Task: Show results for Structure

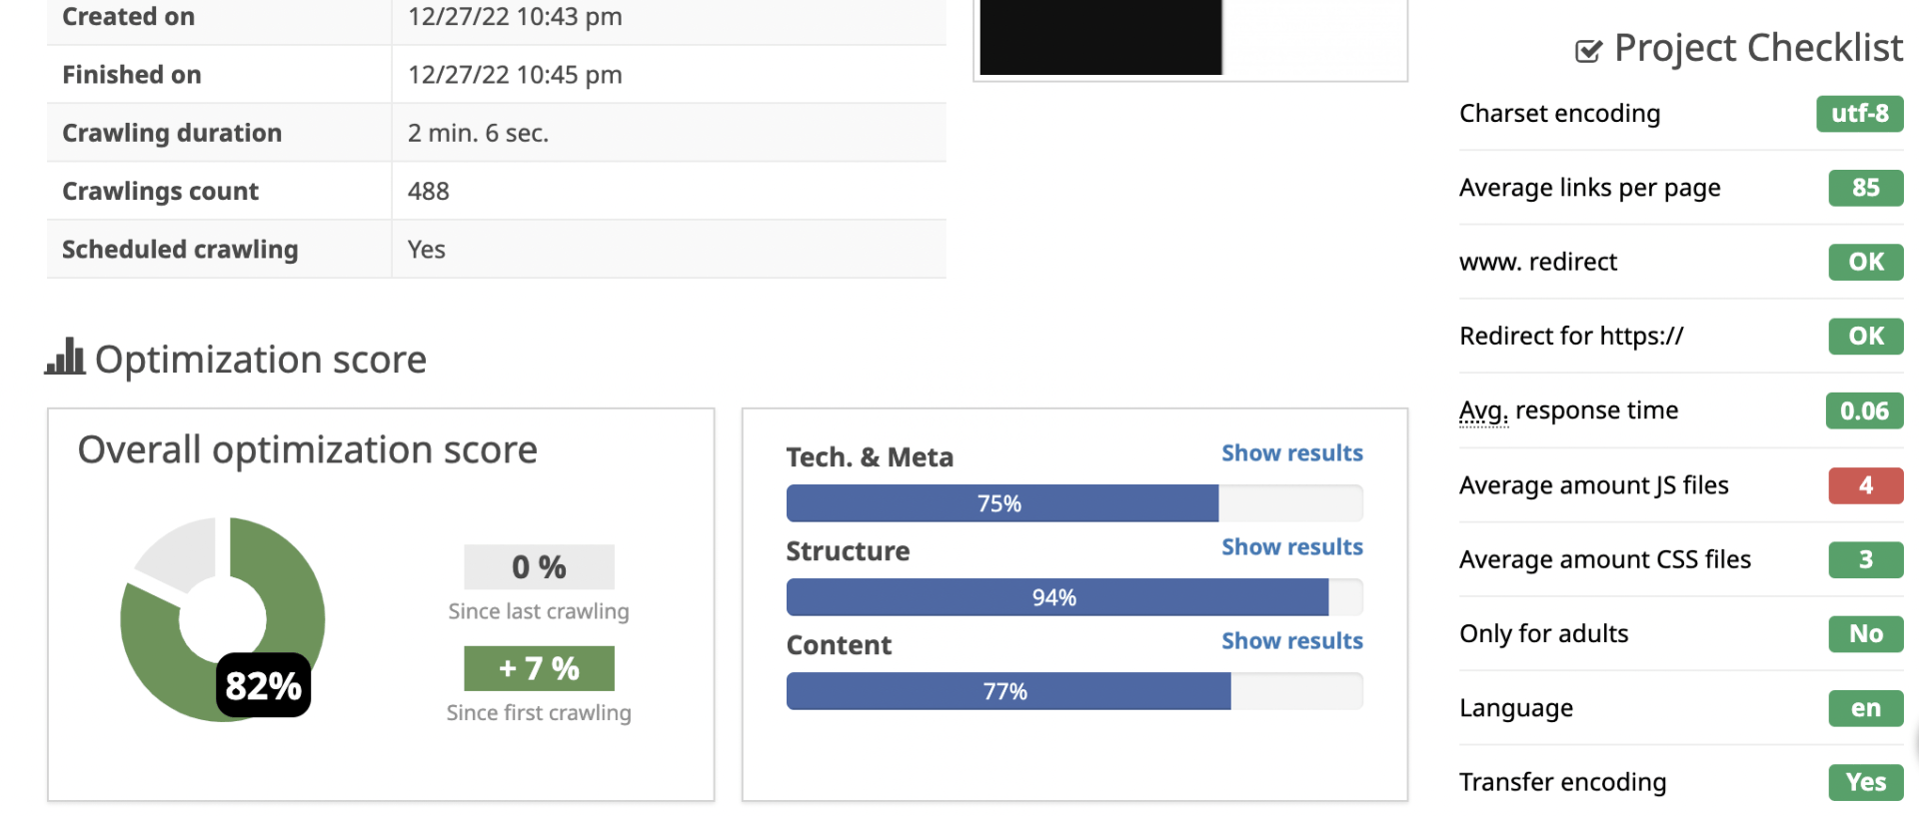Action: (x=1291, y=547)
